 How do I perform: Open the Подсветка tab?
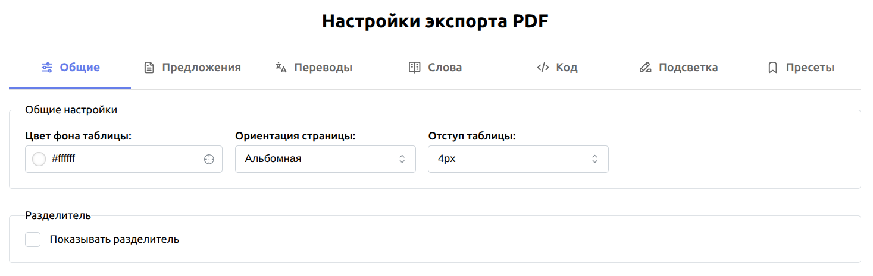point(688,68)
